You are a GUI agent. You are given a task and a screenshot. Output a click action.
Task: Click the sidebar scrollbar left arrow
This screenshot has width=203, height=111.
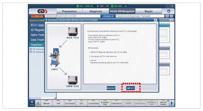tap(30, 98)
